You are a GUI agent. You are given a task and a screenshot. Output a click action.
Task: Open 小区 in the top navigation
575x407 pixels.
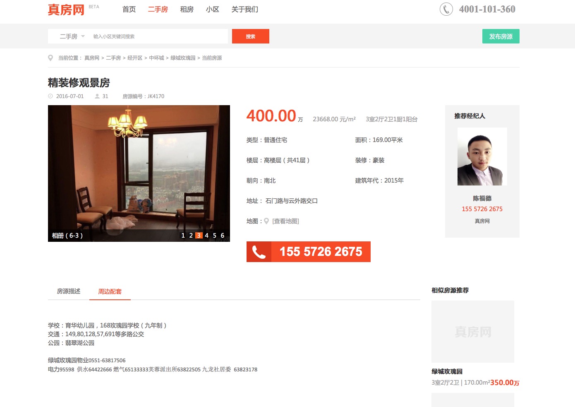213,9
